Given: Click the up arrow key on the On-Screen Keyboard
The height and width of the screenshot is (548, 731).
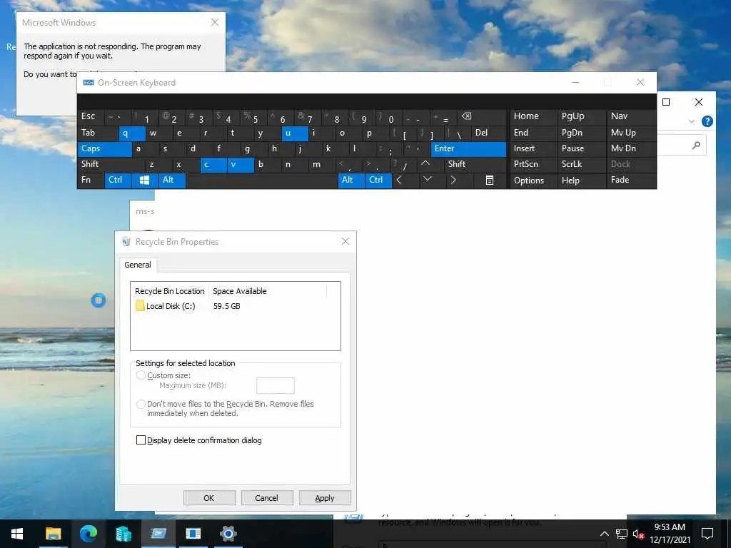Looking at the screenshot, I should 425,164.
